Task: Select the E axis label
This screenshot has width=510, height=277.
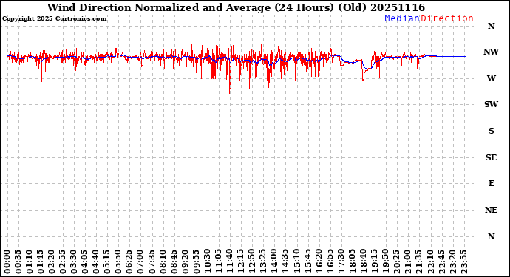Action: 491,184
